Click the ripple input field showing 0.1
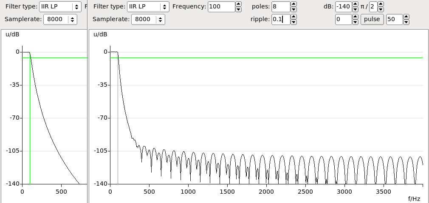Image resolution: width=429 pixels, height=203 pixels. click(281, 19)
